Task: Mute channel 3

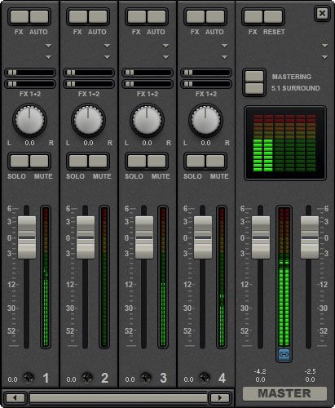Action: coord(156,162)
